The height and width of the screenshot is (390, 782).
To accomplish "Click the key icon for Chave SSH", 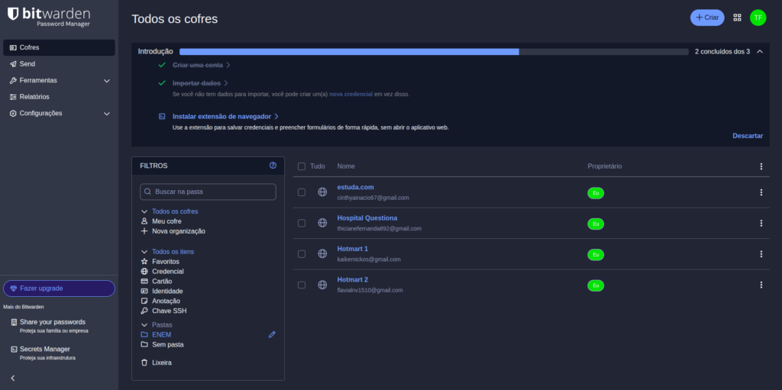I will point(144,311).
